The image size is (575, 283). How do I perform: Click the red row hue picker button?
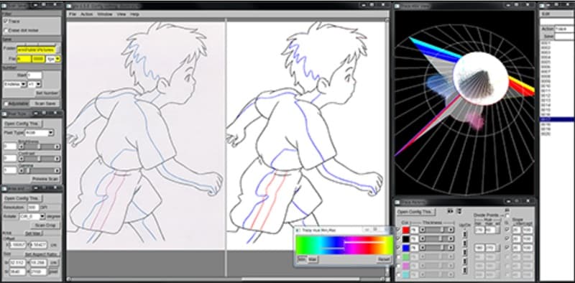pos(498,231)
